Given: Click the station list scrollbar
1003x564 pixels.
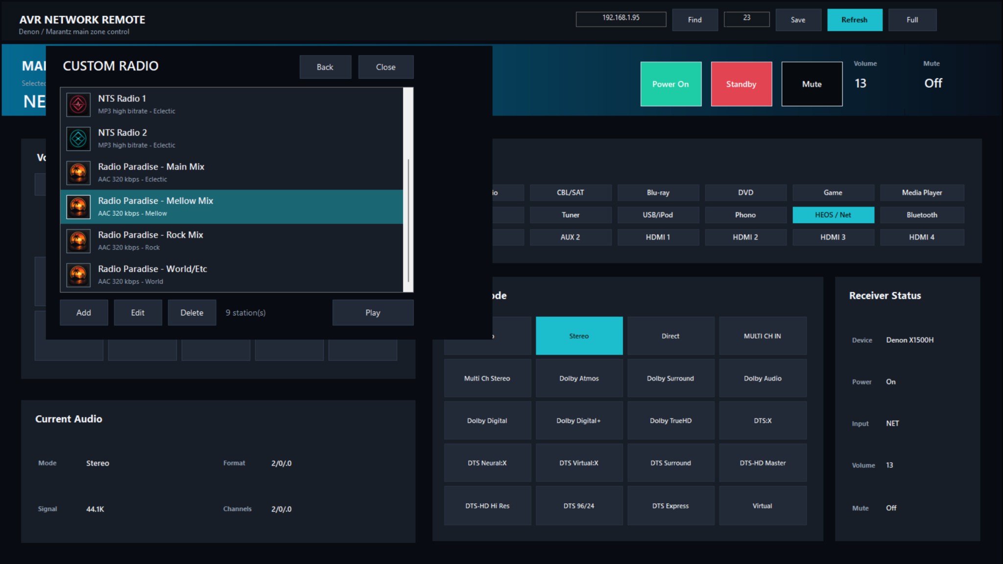Looking at the screenshot, I should [x=408, y=190].
